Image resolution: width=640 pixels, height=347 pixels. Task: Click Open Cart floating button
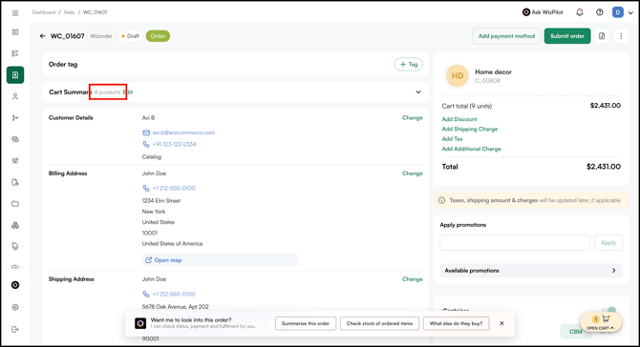pos(601,322)
